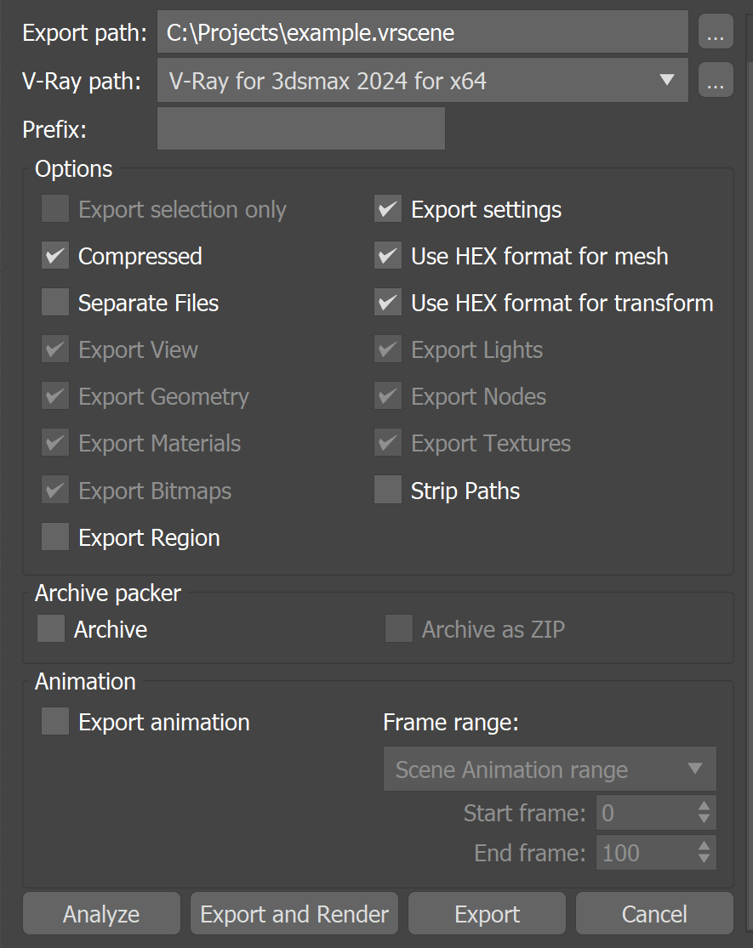Viewport: 753px width, 948px height.
Task: Enable the Strip Paths option
Action: [x=387, y=490]
